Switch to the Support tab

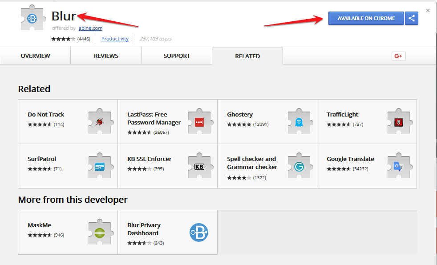point(177,56)
